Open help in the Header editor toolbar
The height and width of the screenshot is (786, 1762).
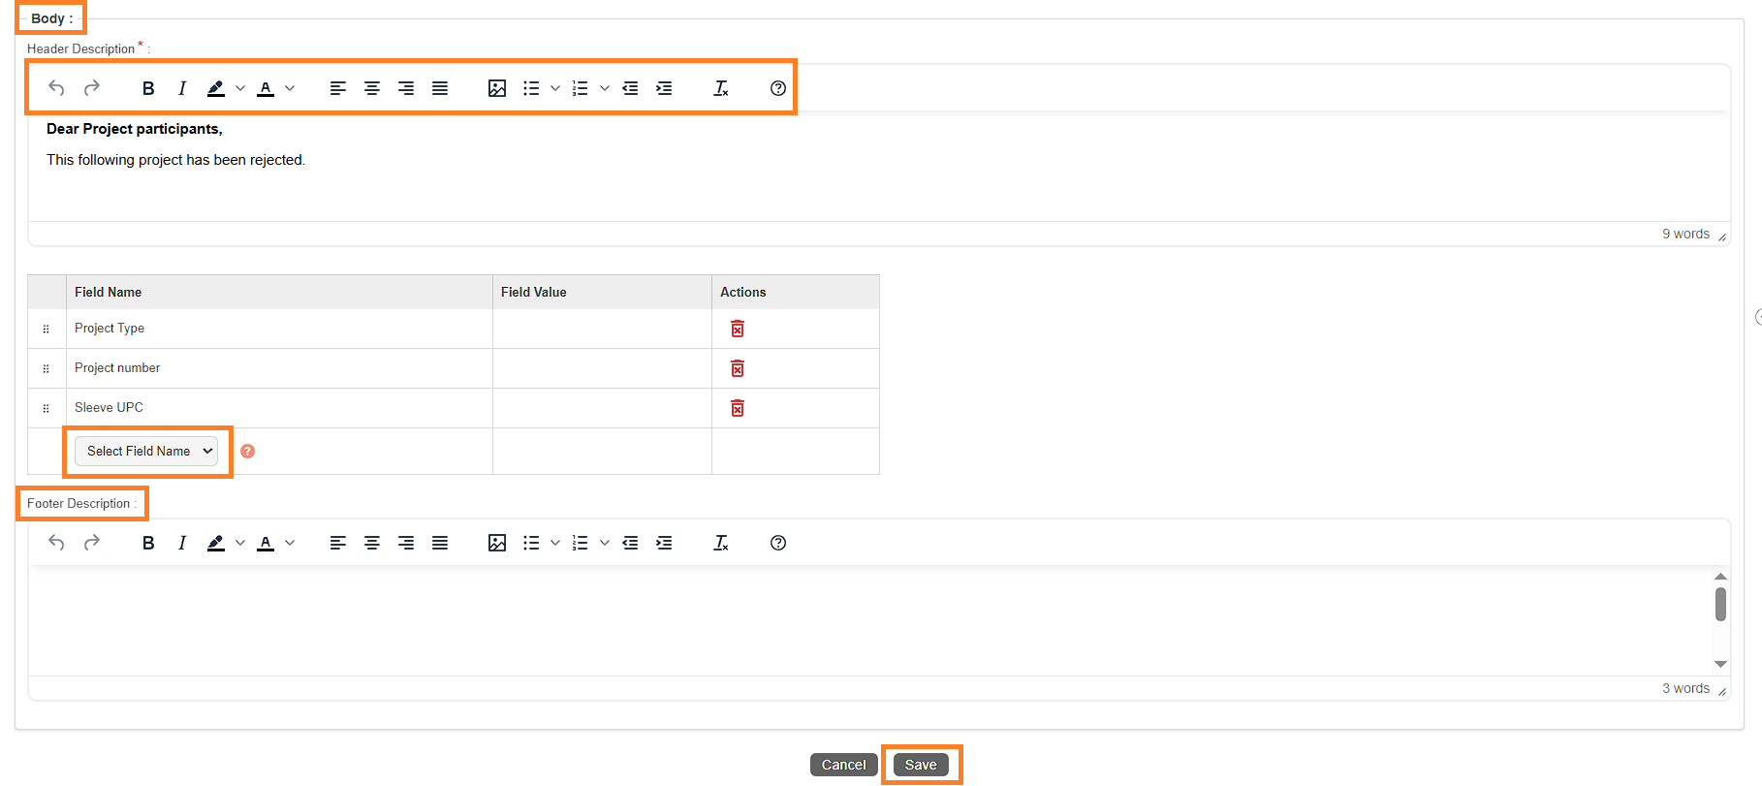tap(778, 88)
